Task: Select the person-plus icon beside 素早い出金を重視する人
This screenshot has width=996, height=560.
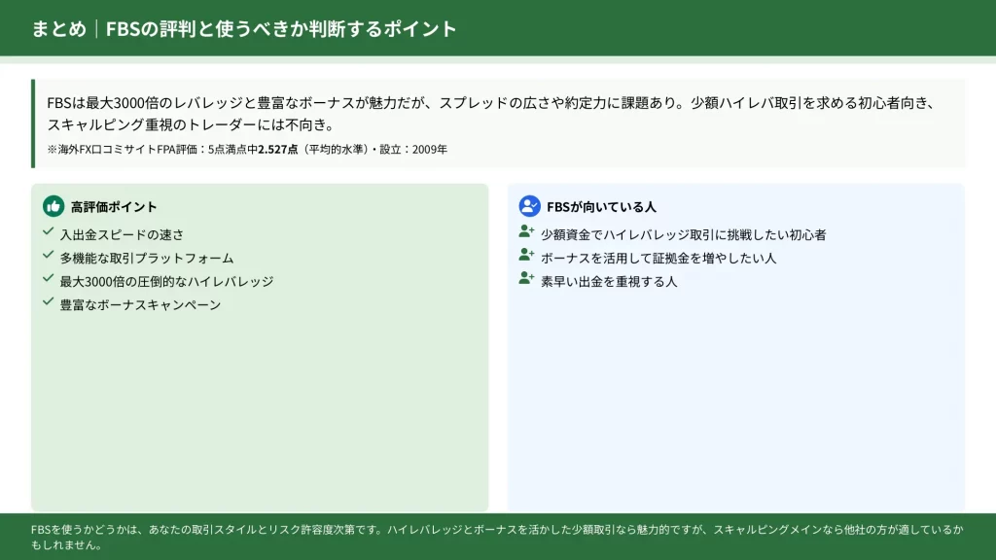Action: (x=526, y=279)
